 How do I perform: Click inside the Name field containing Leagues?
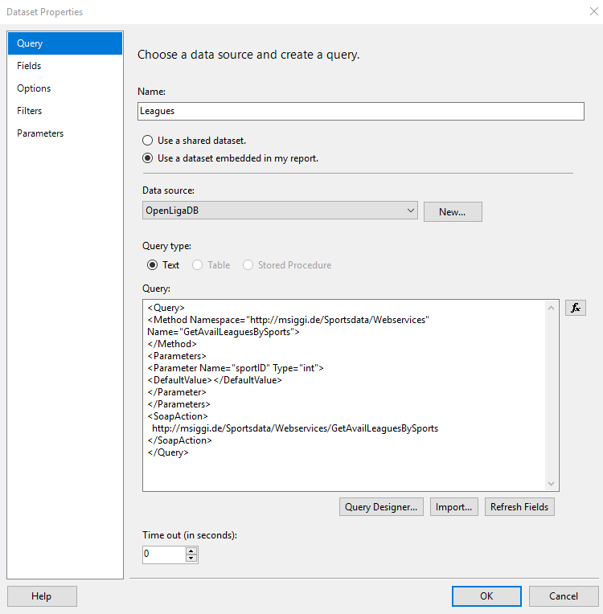tap(360, 111)
